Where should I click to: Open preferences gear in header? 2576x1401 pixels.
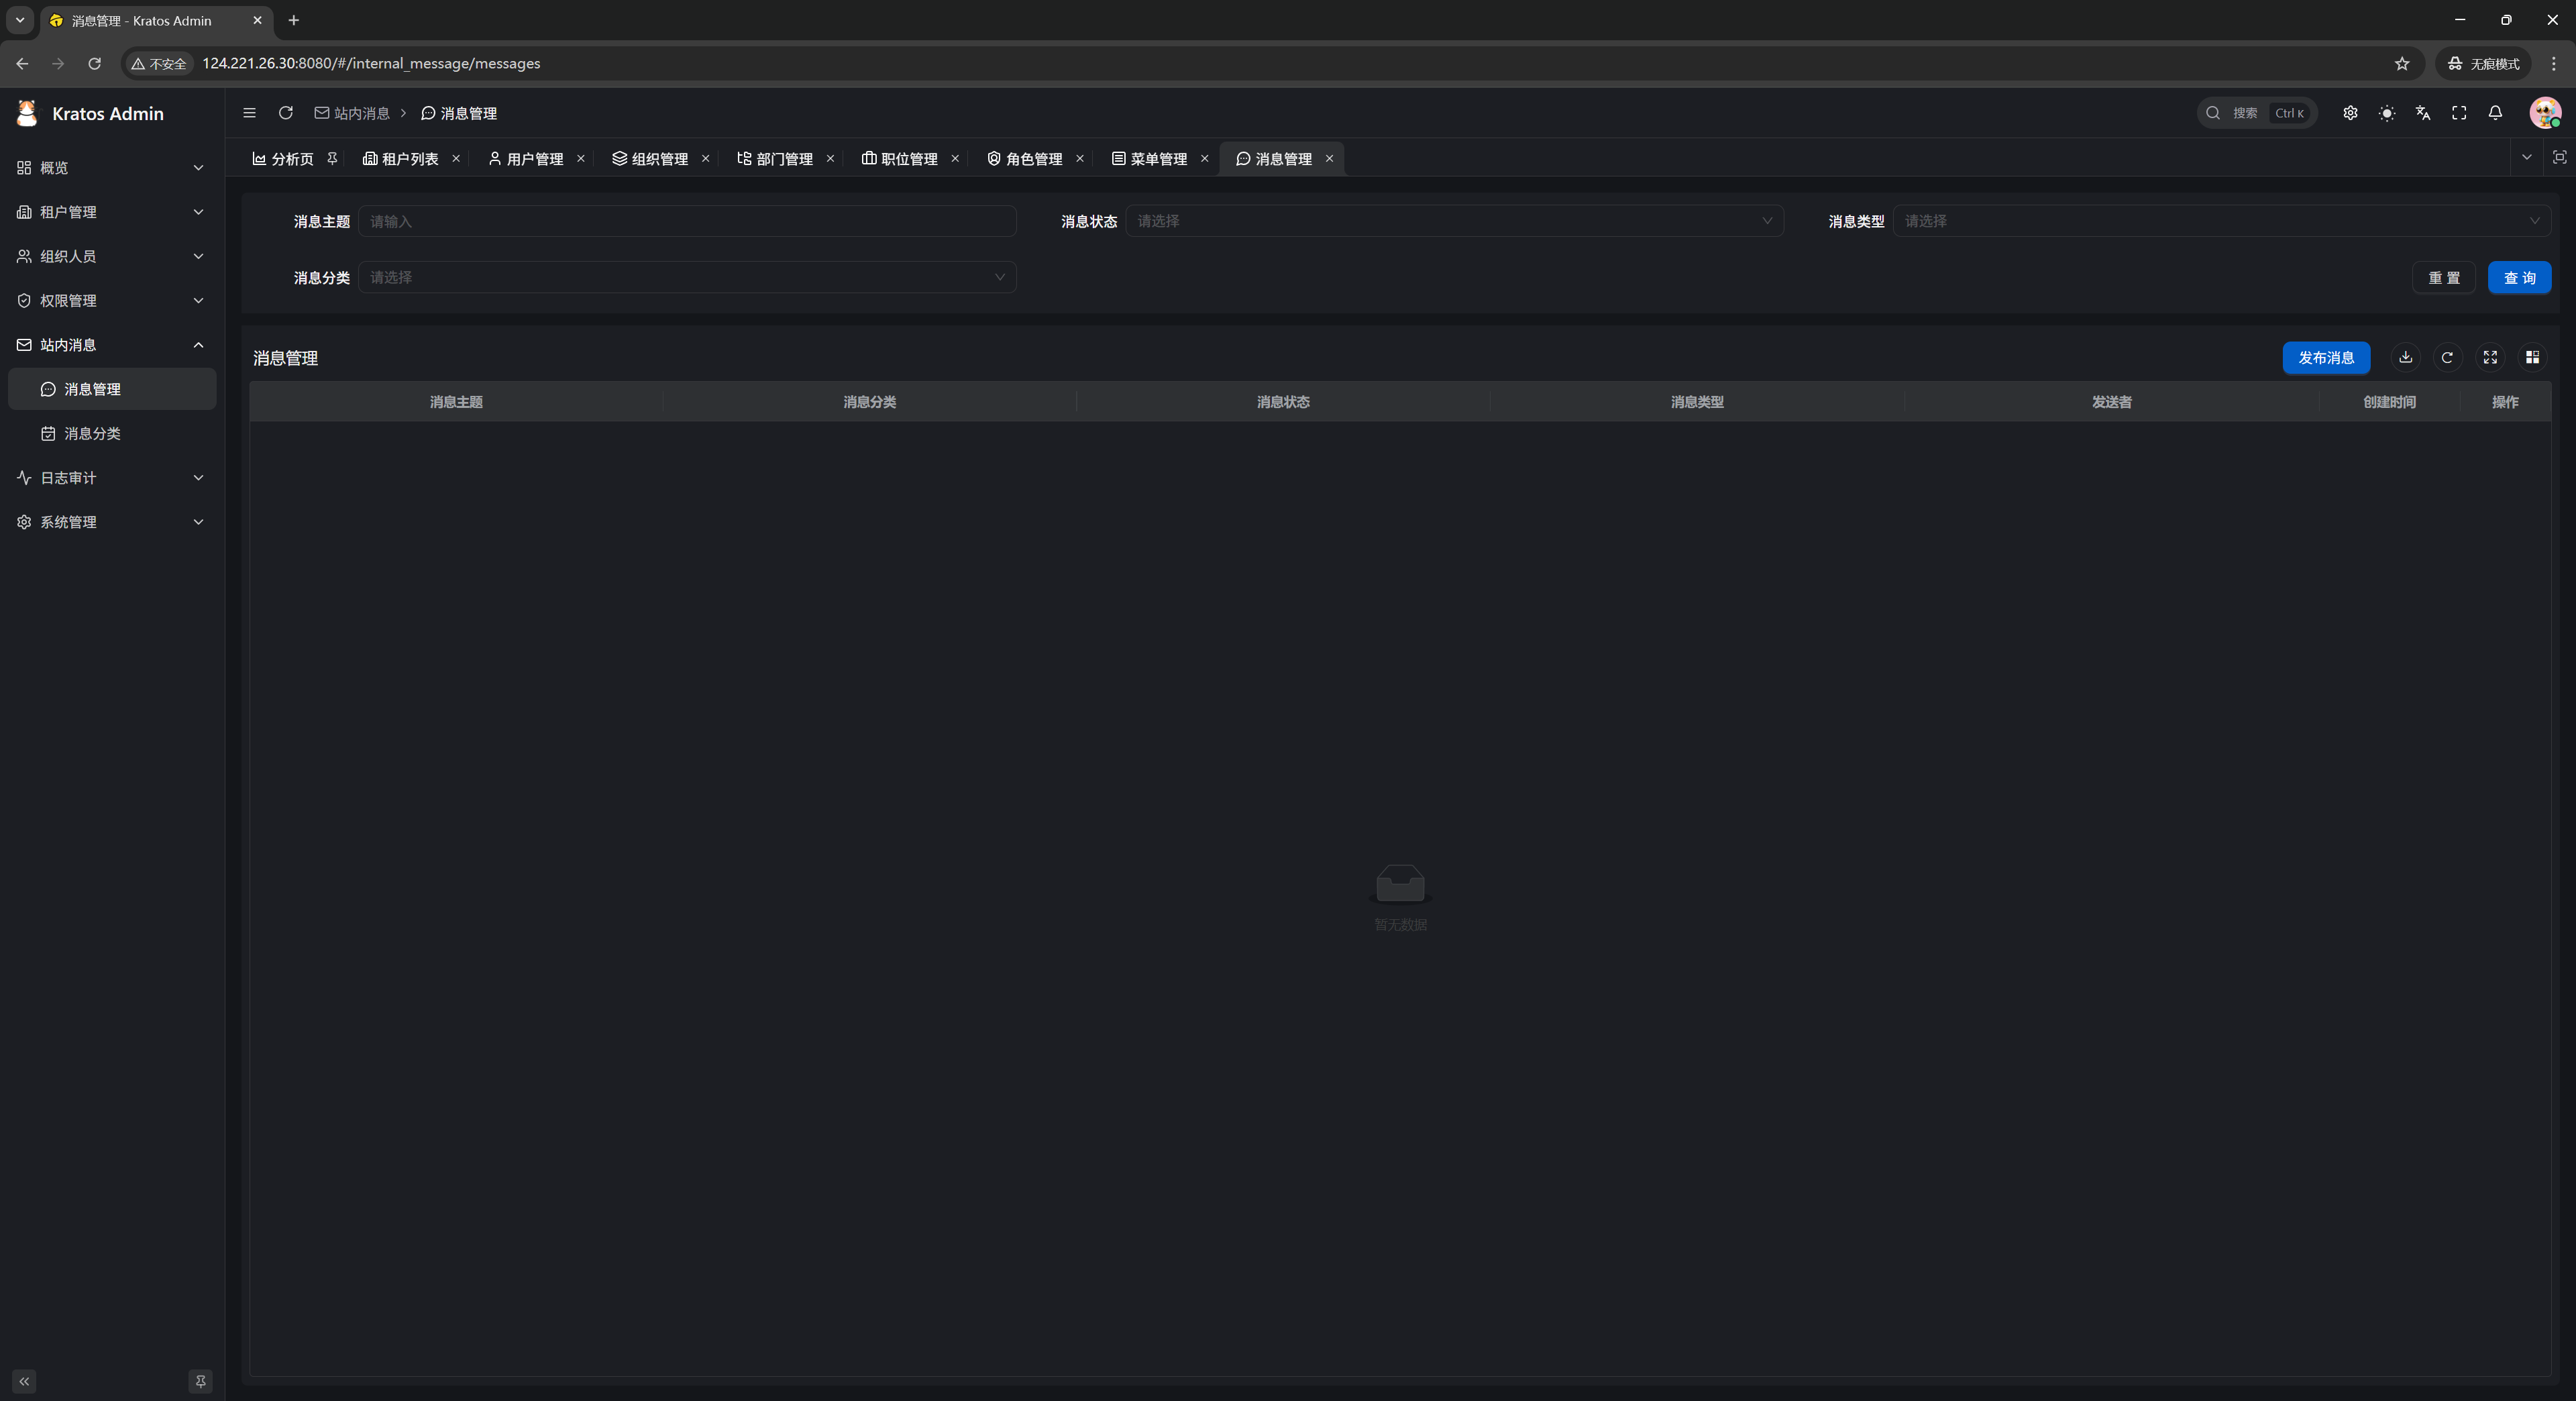[x=2350, y=113]
